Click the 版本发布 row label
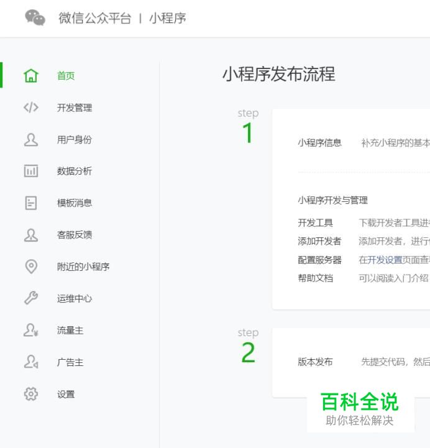 point(316,362)
